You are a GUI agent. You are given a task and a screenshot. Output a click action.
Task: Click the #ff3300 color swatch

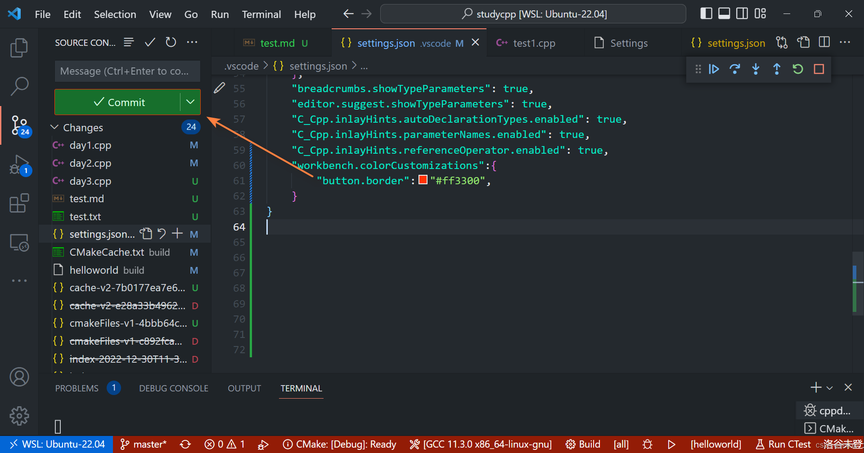point(423,180)
